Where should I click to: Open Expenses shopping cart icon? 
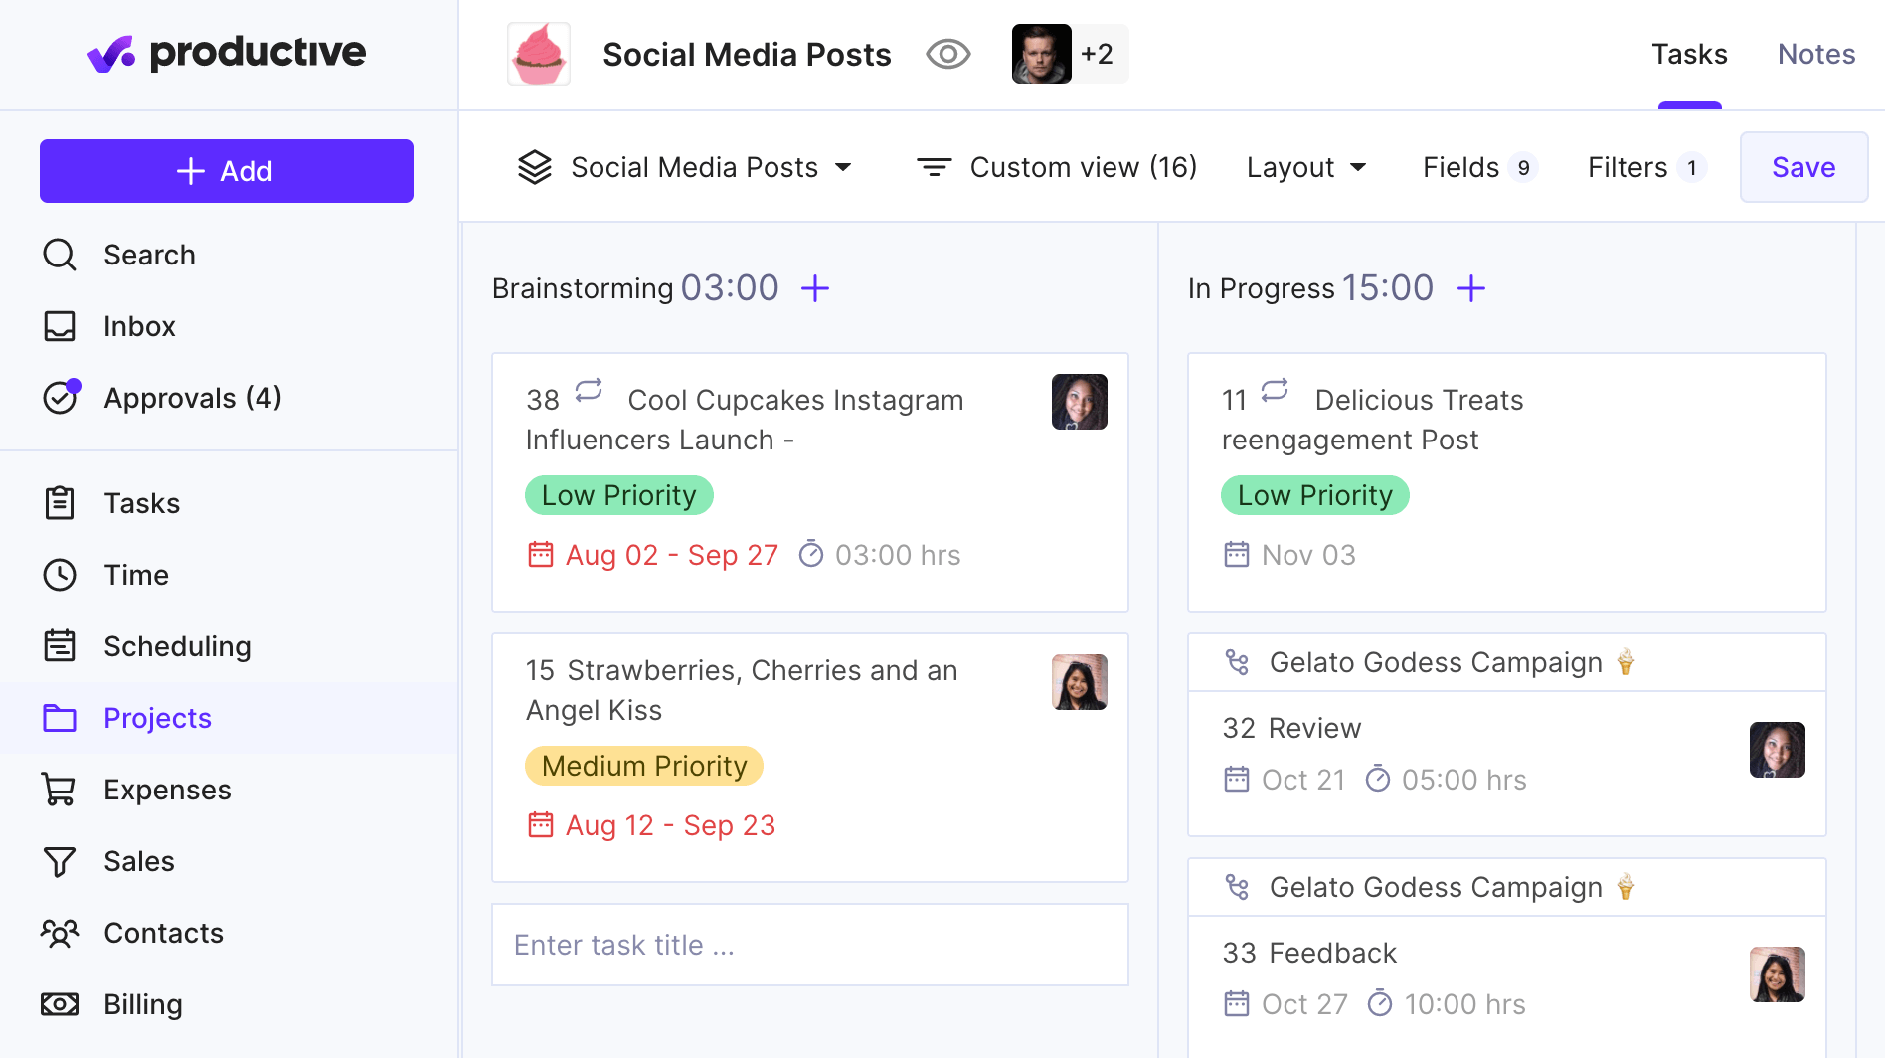(59, 790)
